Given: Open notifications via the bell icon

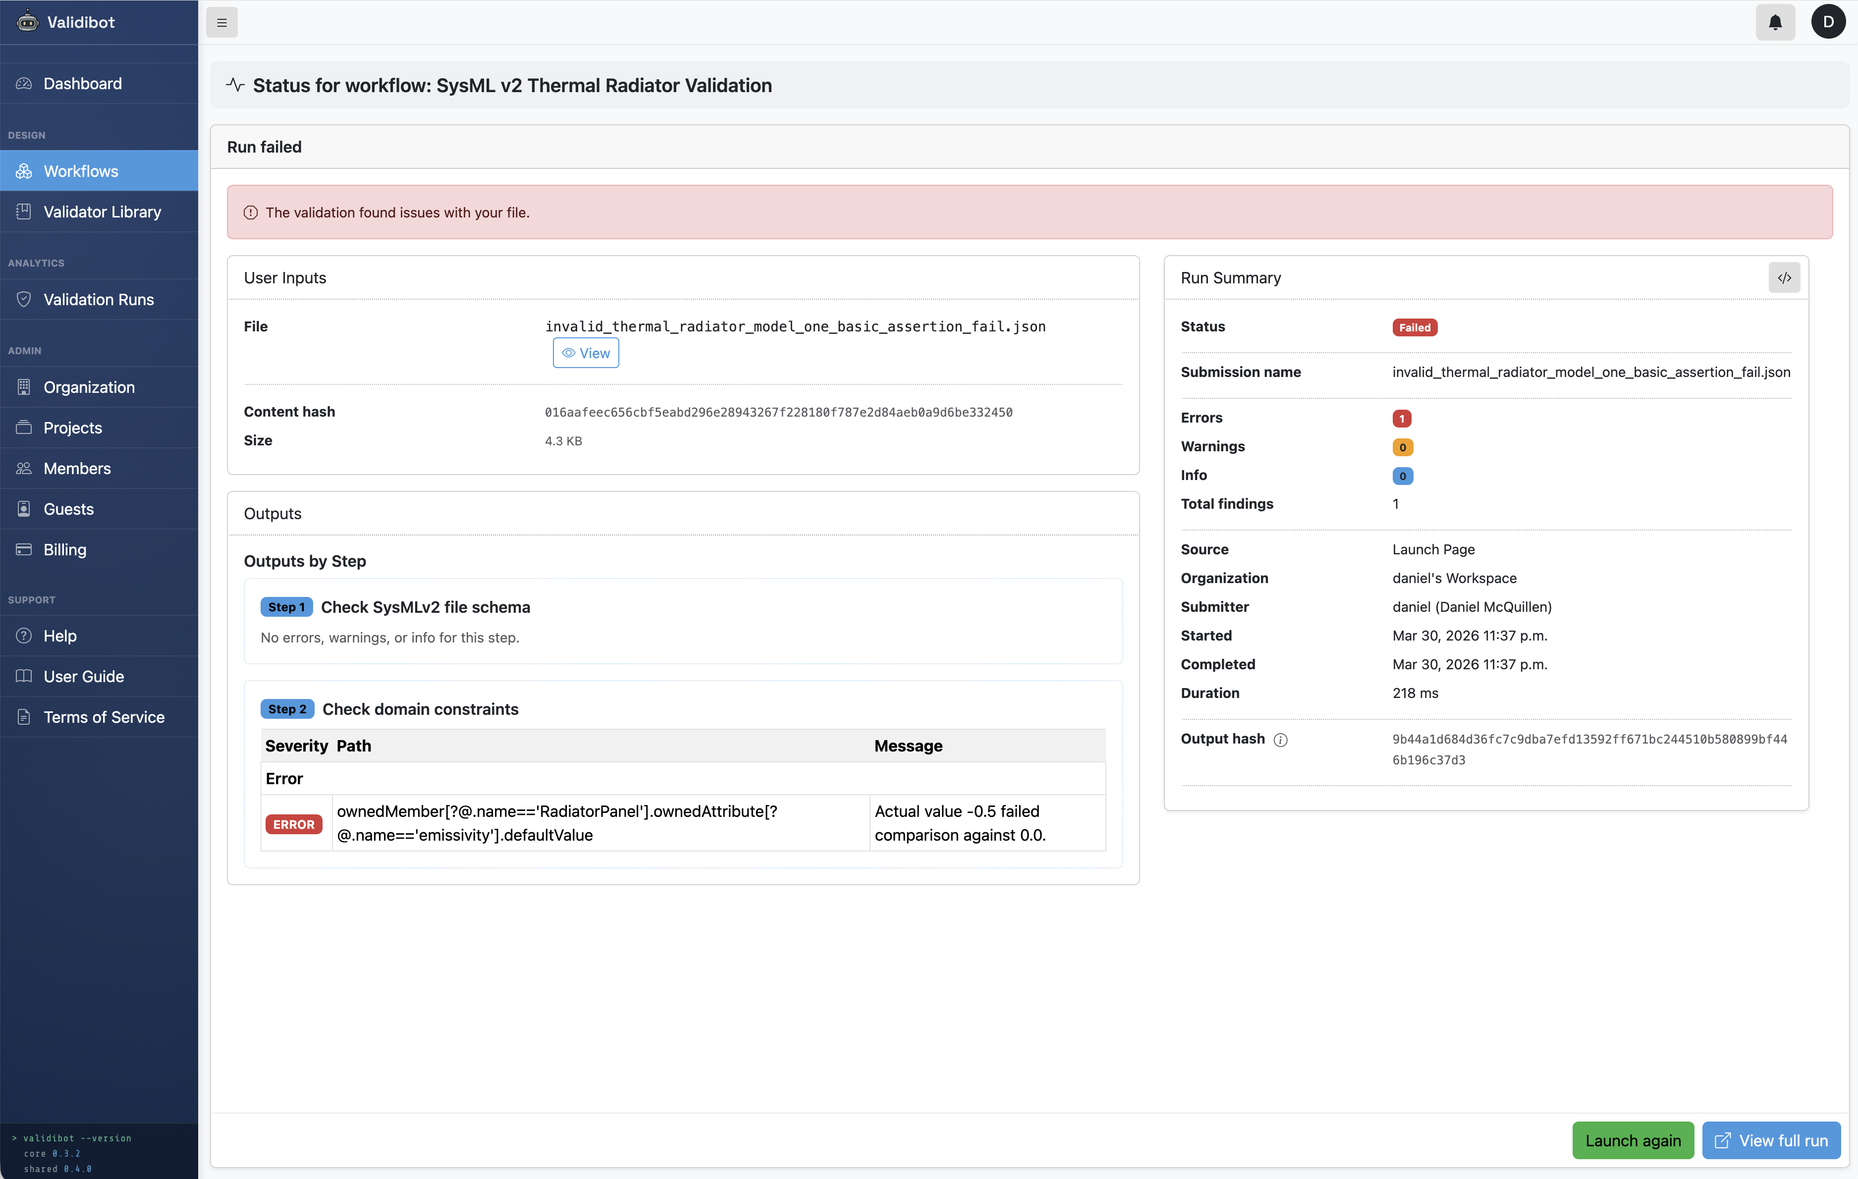Looking at the screenshot, I should (x=1775, y=22).
